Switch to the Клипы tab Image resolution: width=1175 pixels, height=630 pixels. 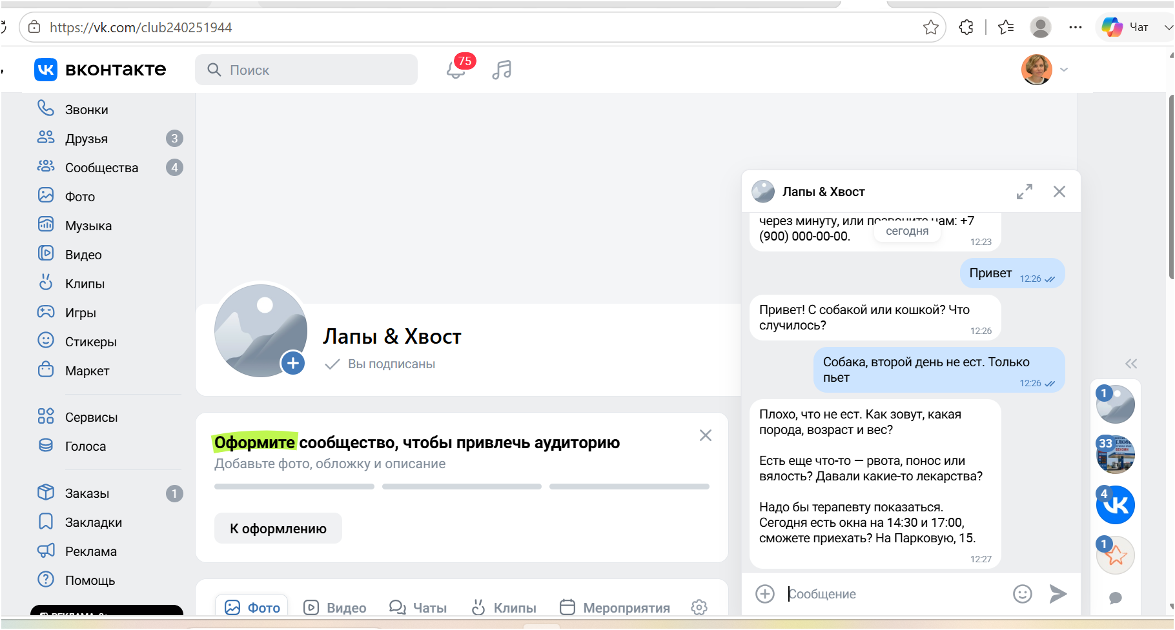click(x=504, y=607)
